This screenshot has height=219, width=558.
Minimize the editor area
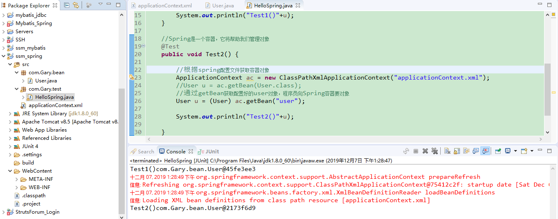point(540,5)
